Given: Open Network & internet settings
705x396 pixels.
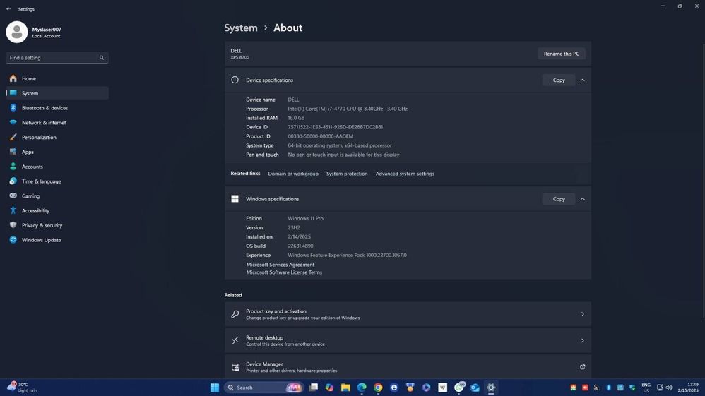Looking at the screenshot, I should click(57, 123).
